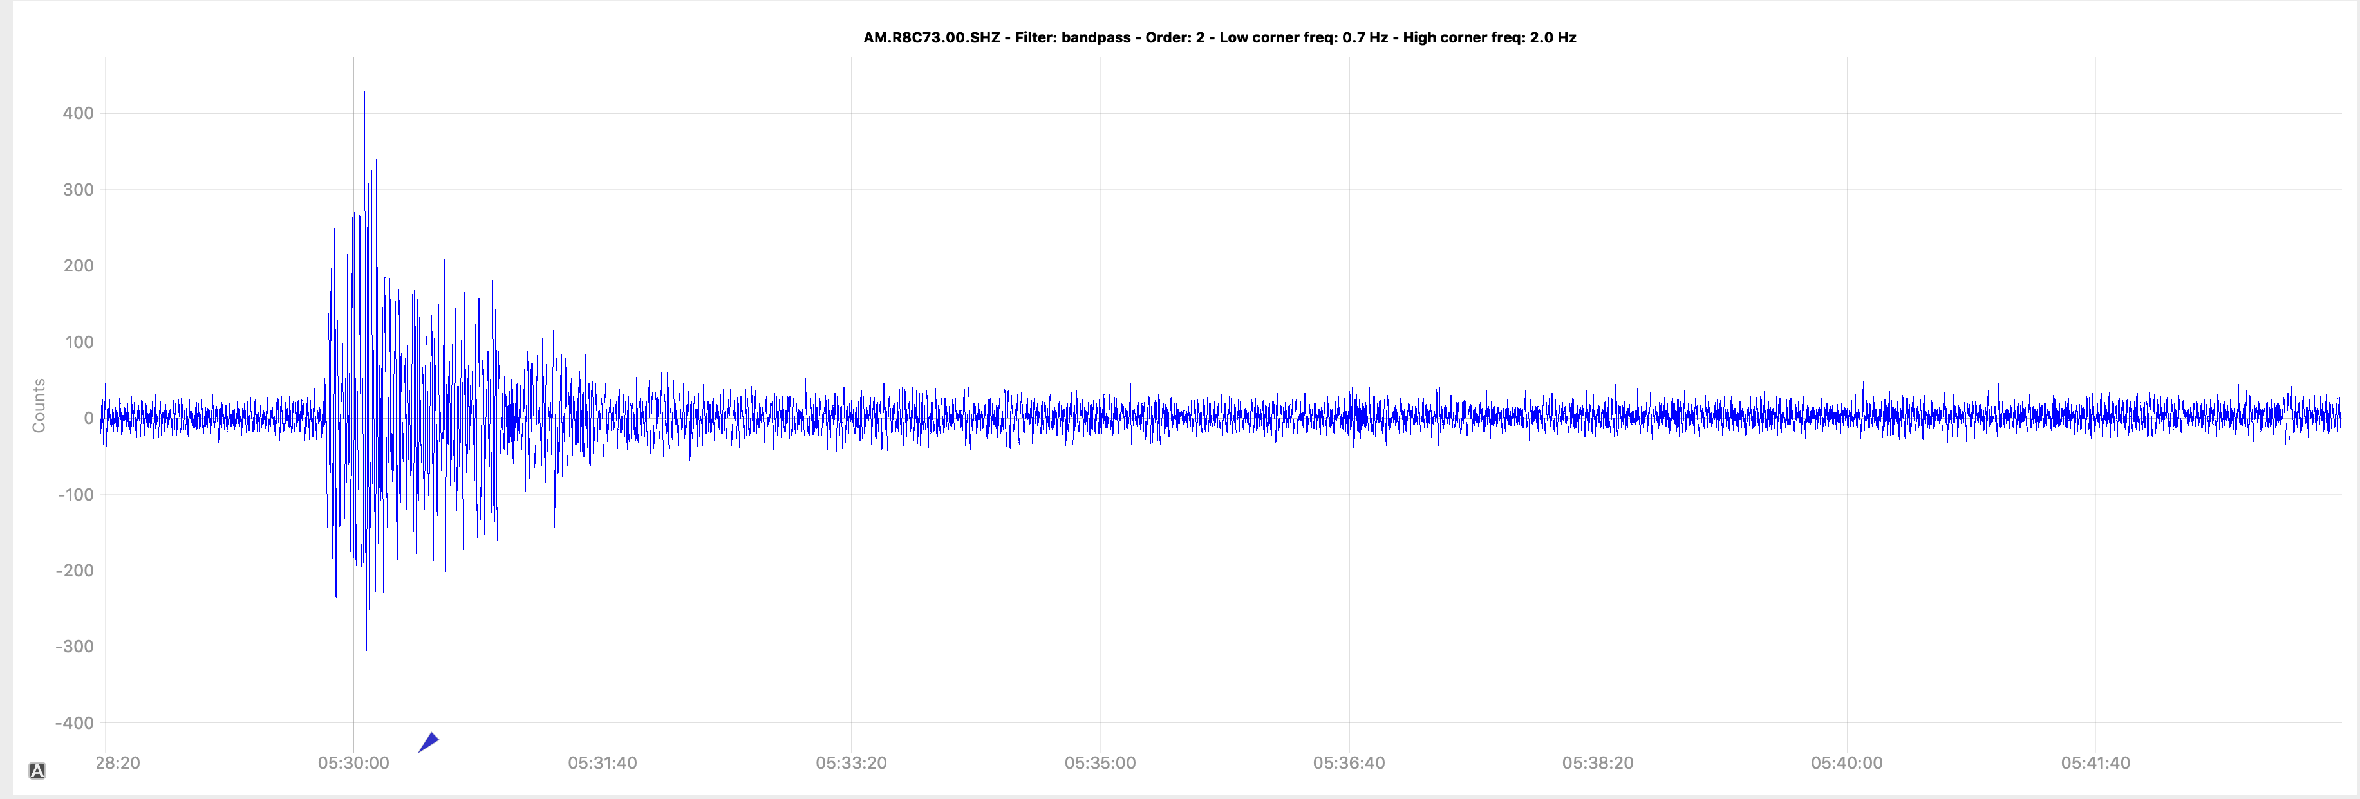
Task: Click the -400 y-axis tick value
Action: (x=75, y=723)
